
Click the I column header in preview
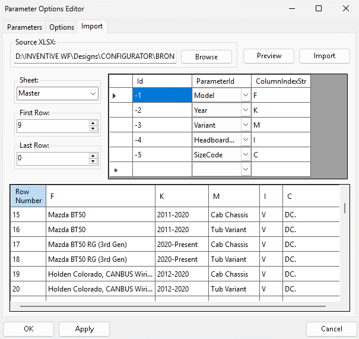tap(271, 196)
